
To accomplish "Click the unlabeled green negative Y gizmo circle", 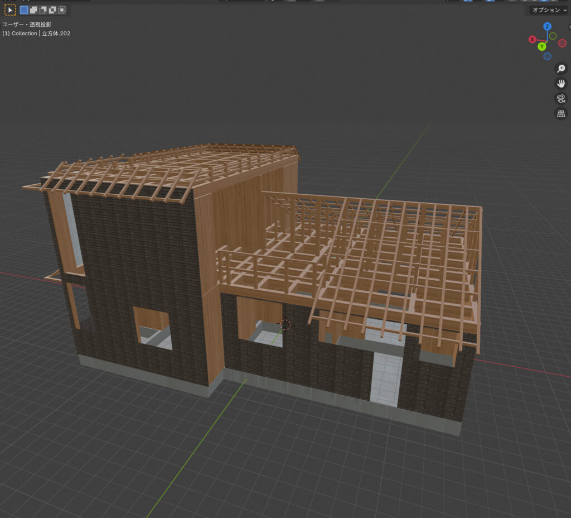I will click(553, 36).
